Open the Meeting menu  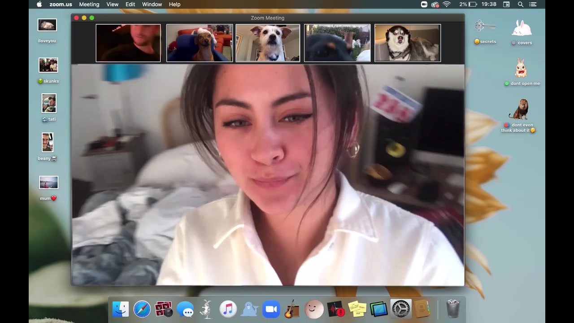(x=89, y=4)
